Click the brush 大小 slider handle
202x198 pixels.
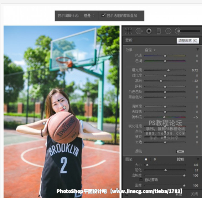click(x=147, y=165)
